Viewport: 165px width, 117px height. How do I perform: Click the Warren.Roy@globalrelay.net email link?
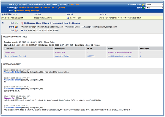click(x=120, y=52)
